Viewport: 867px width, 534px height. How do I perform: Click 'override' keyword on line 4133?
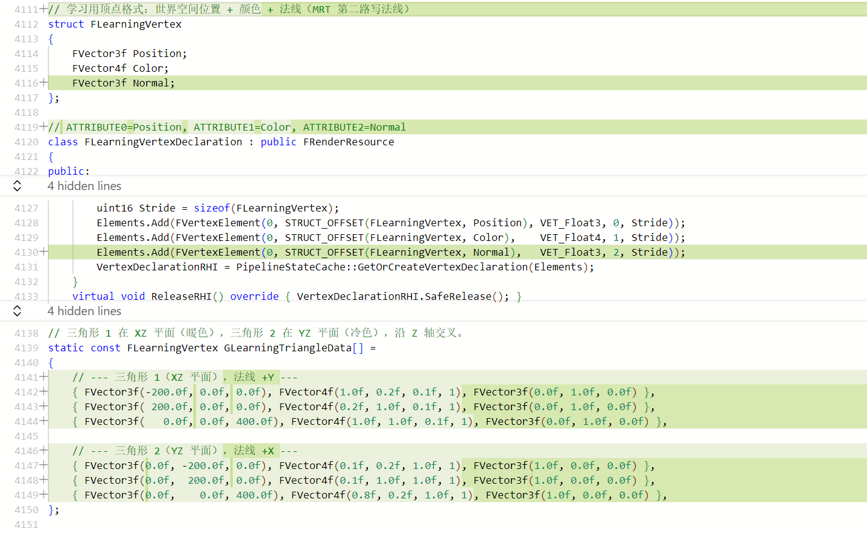click(254, 296)
